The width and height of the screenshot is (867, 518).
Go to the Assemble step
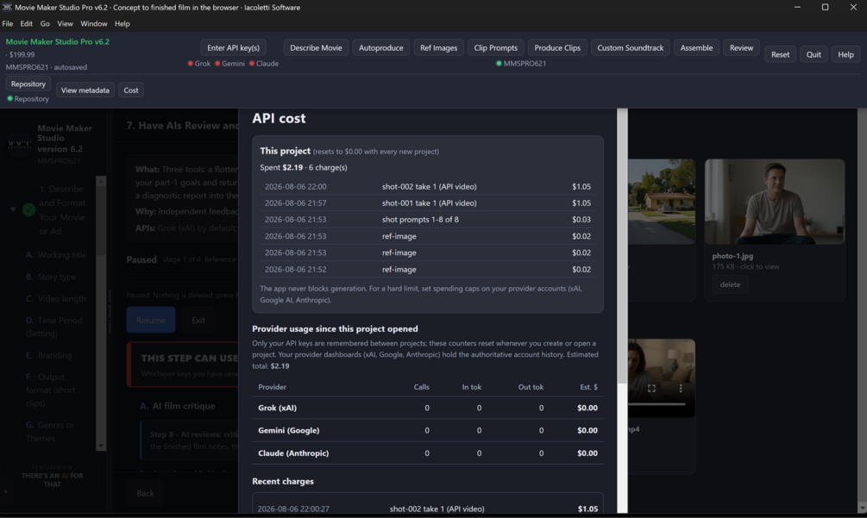click(697, 47)
